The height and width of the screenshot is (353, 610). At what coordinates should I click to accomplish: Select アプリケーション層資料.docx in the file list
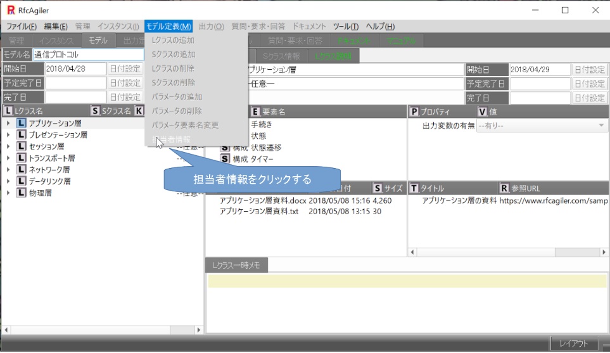pos(262,200)
